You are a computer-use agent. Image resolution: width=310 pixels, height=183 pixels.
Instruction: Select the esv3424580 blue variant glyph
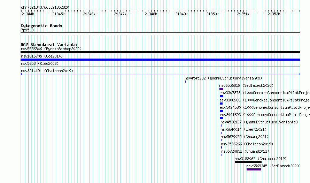tap(222, 111)
